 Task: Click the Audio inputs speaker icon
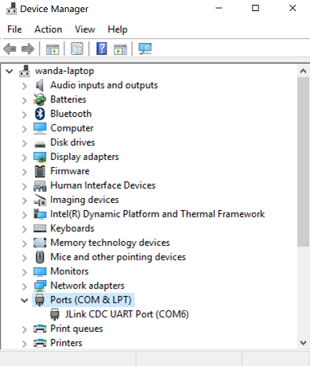[40, 85]
